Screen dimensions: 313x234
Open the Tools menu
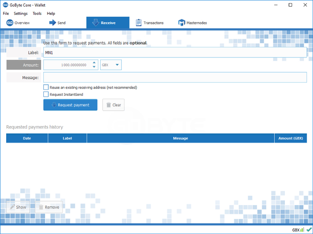coord(37,14)
